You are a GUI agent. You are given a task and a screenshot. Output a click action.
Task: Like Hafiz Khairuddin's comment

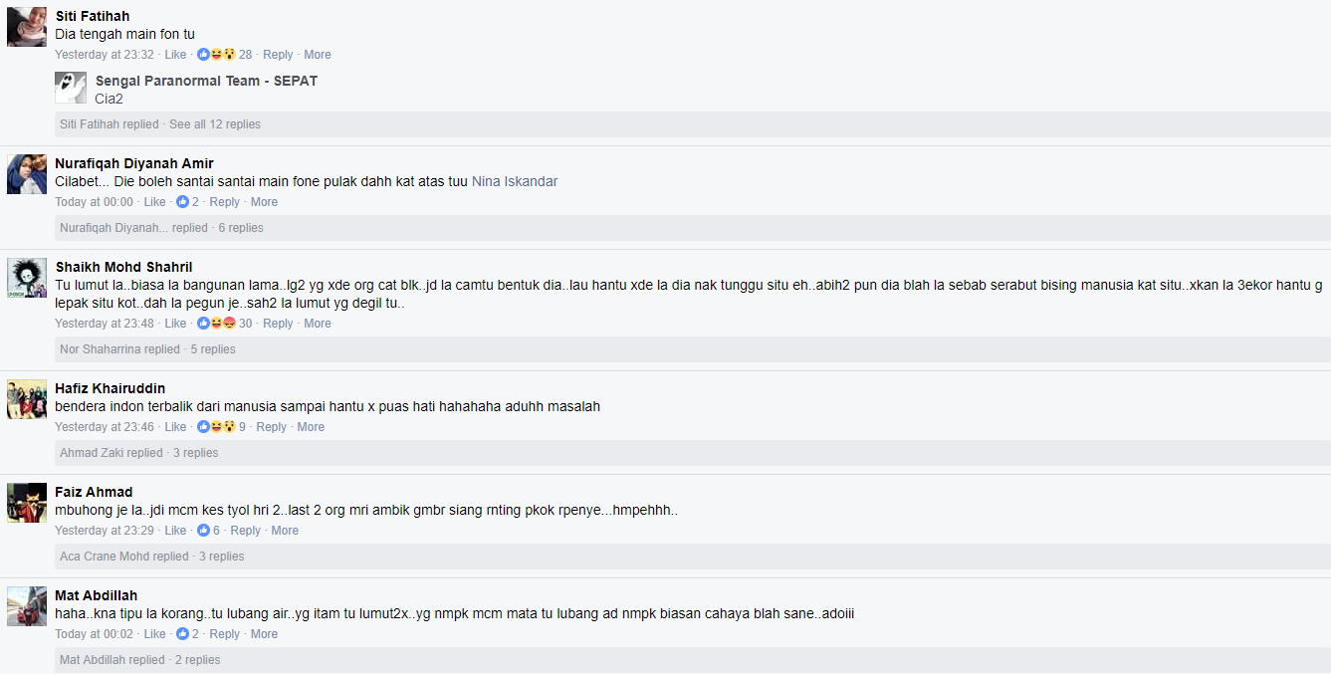coord(175,427)
